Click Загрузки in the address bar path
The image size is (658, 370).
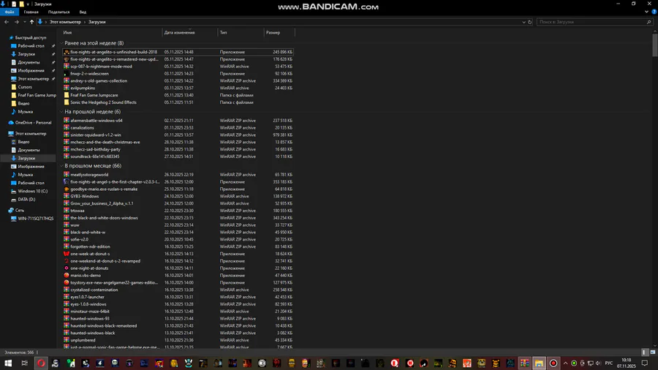97,22
